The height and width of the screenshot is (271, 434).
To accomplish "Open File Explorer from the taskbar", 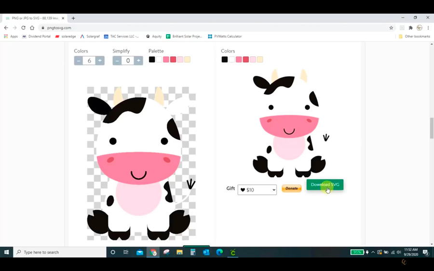I will (x=180, y=252).
